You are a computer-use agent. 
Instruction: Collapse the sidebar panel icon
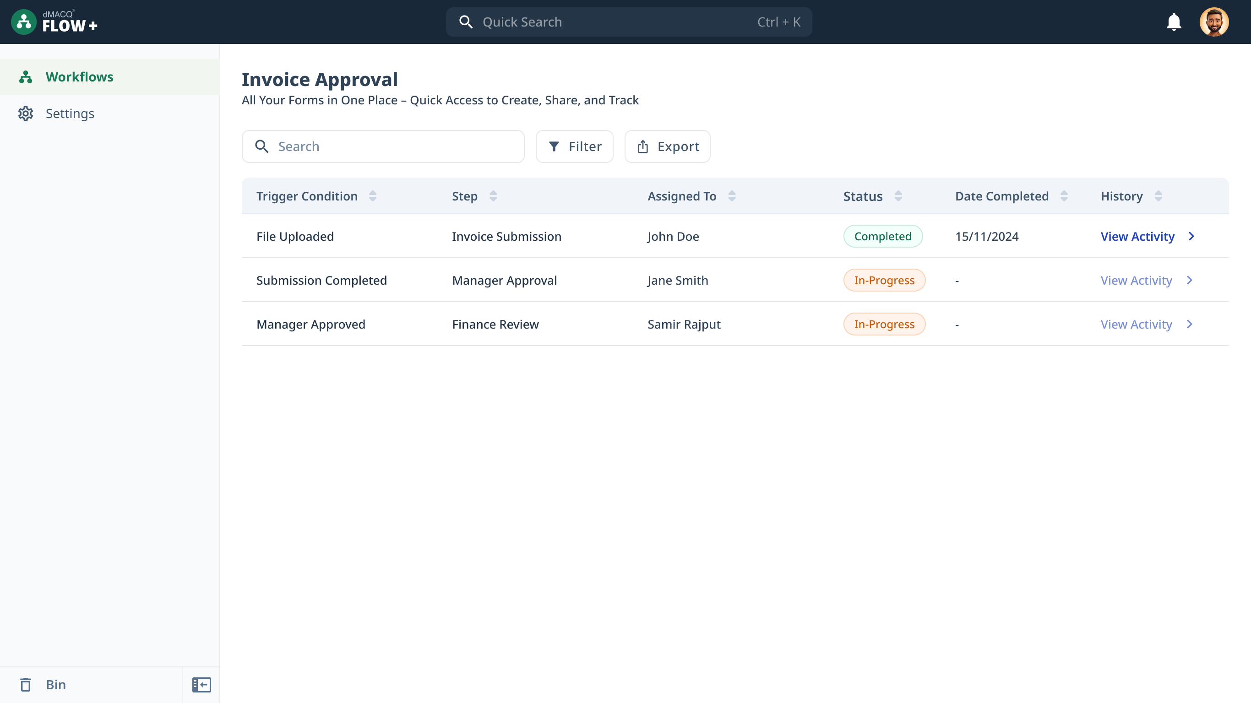click(201, 685)
